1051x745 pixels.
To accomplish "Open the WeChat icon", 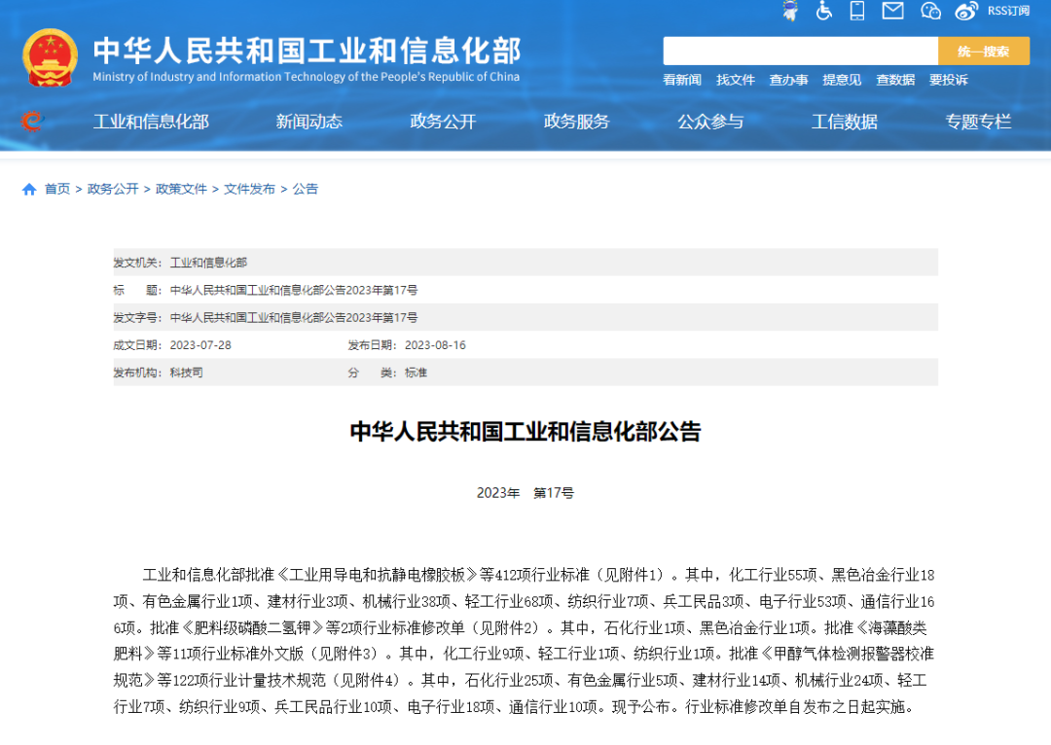I will tap(930, 11).
